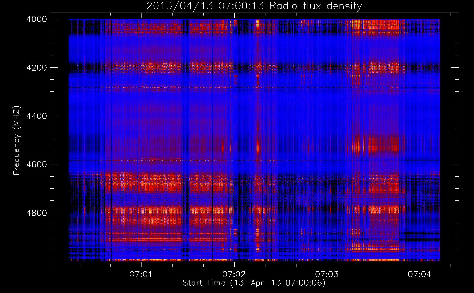Click the 4400 frequency tick label
This screenshot has height=293, width=474.
point(37,116)
